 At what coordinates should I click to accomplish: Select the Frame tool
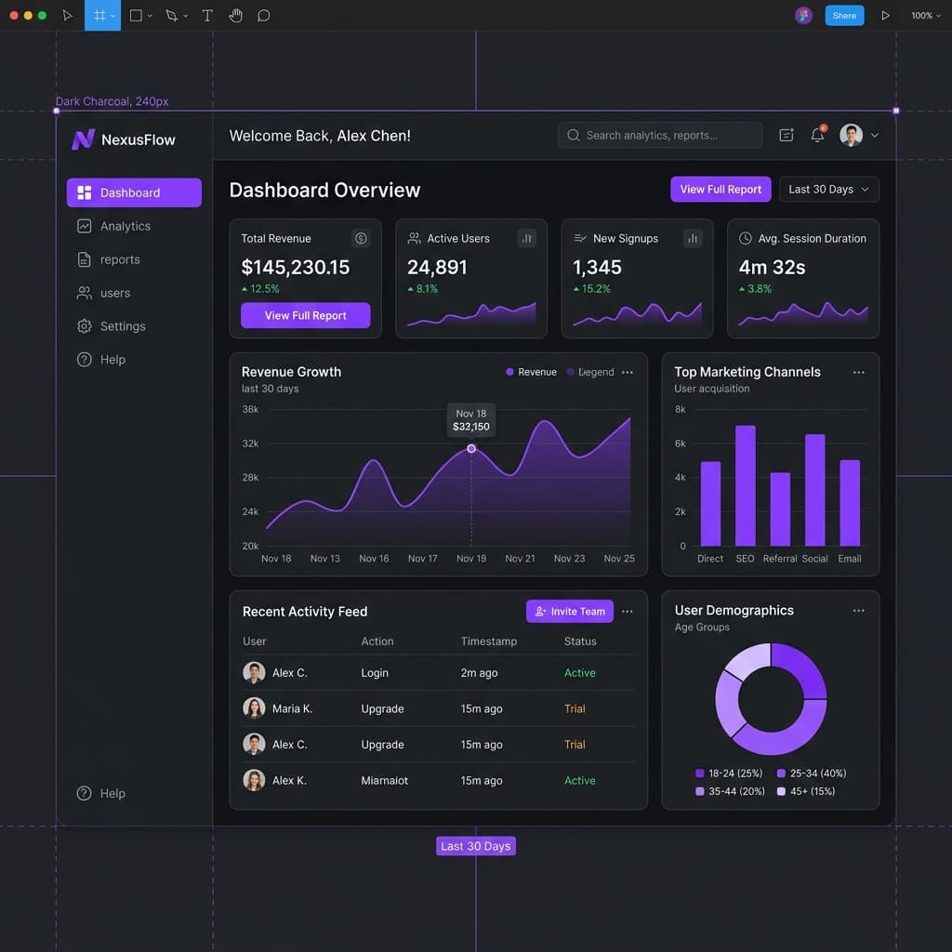click(x=99, y=15)
